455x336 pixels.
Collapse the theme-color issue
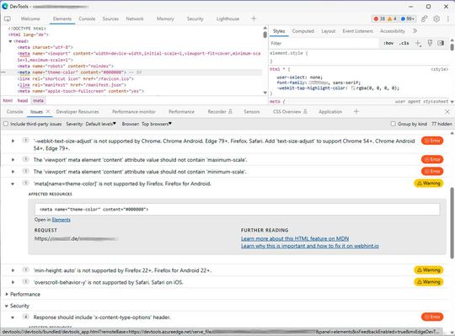(x=13, y=184)
